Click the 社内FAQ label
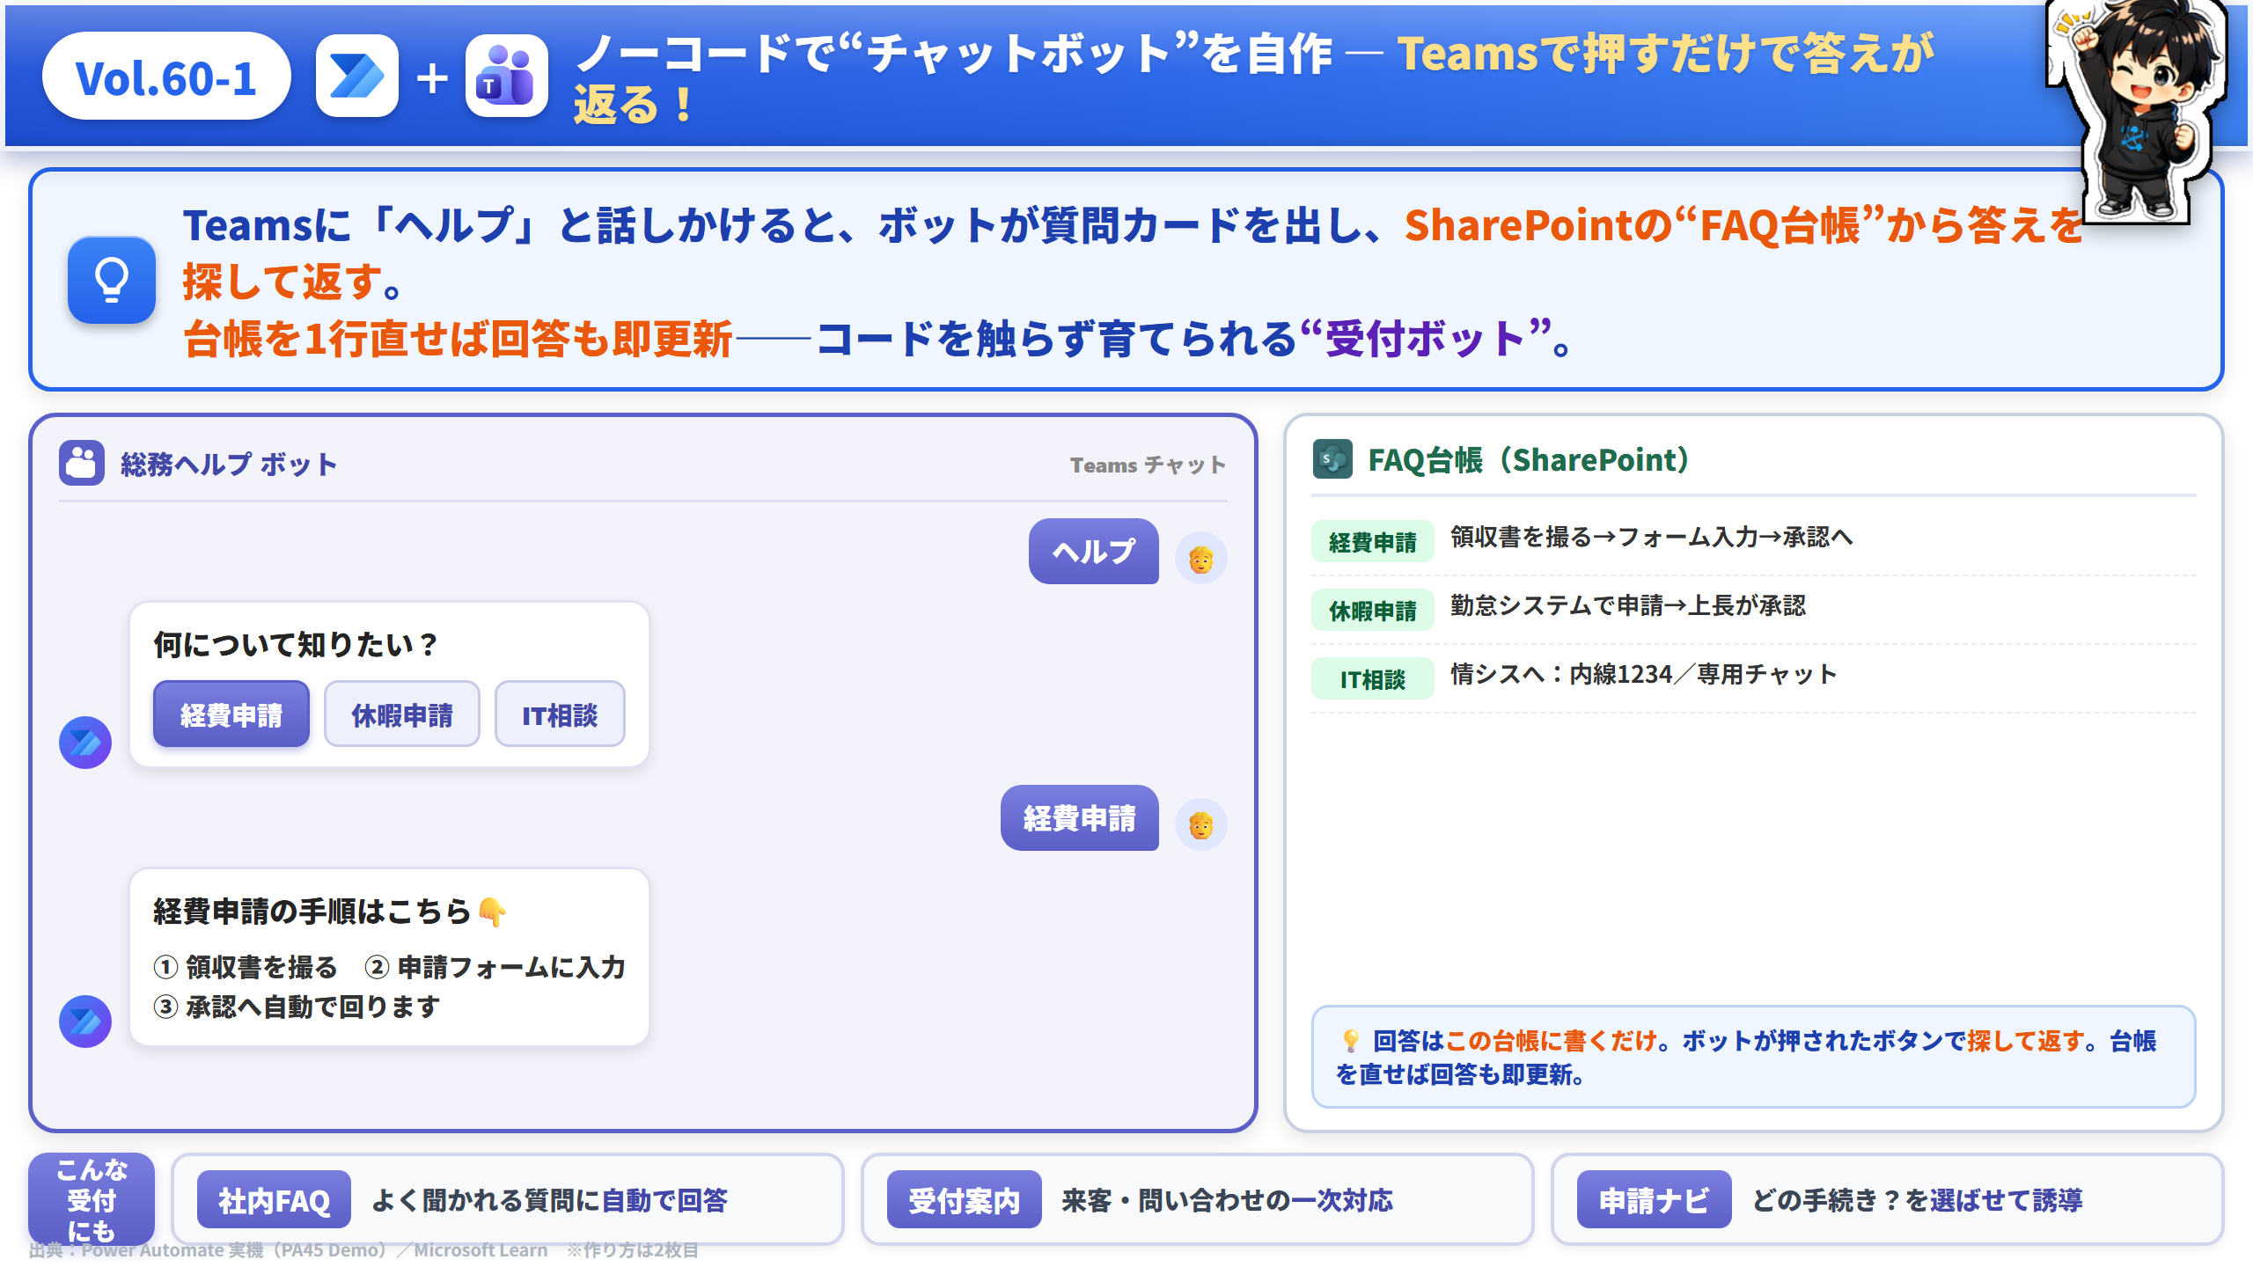This screenshot has height=1267, width=2253. (274, 1199)
